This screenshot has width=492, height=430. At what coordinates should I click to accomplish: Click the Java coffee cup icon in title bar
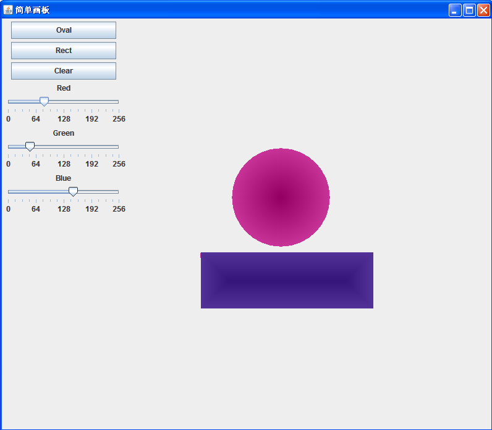[8, 10]
